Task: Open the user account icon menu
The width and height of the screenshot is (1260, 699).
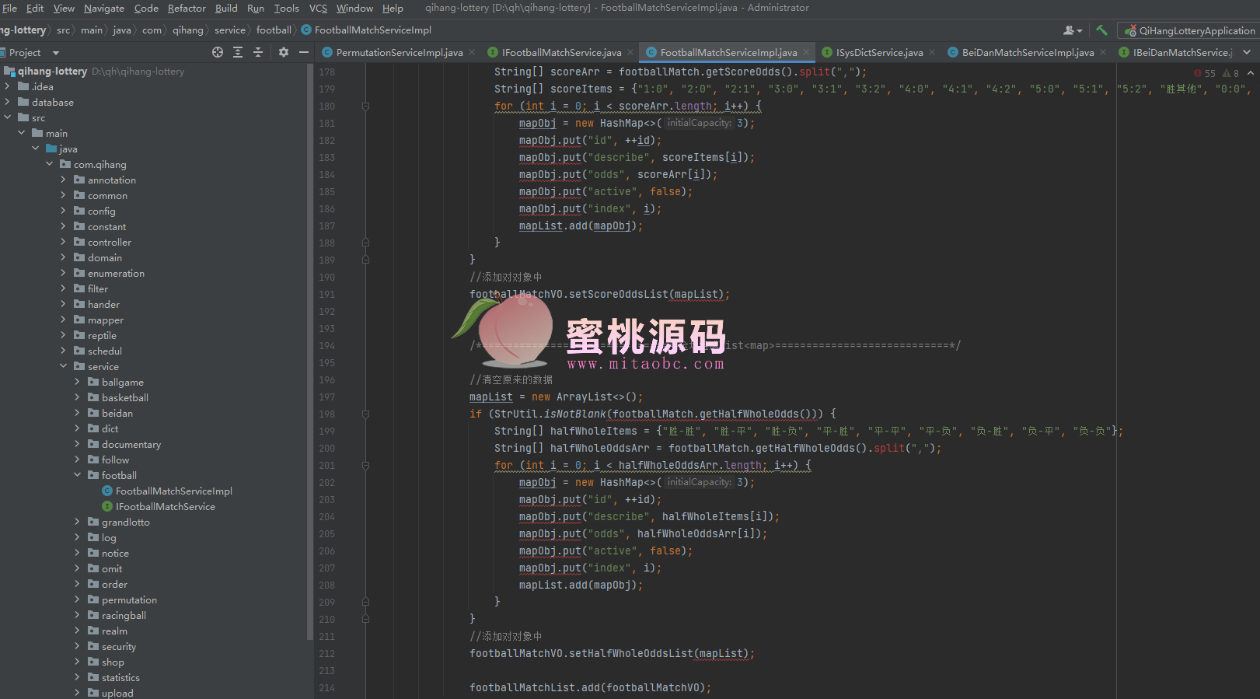Action: point(1072,30)
